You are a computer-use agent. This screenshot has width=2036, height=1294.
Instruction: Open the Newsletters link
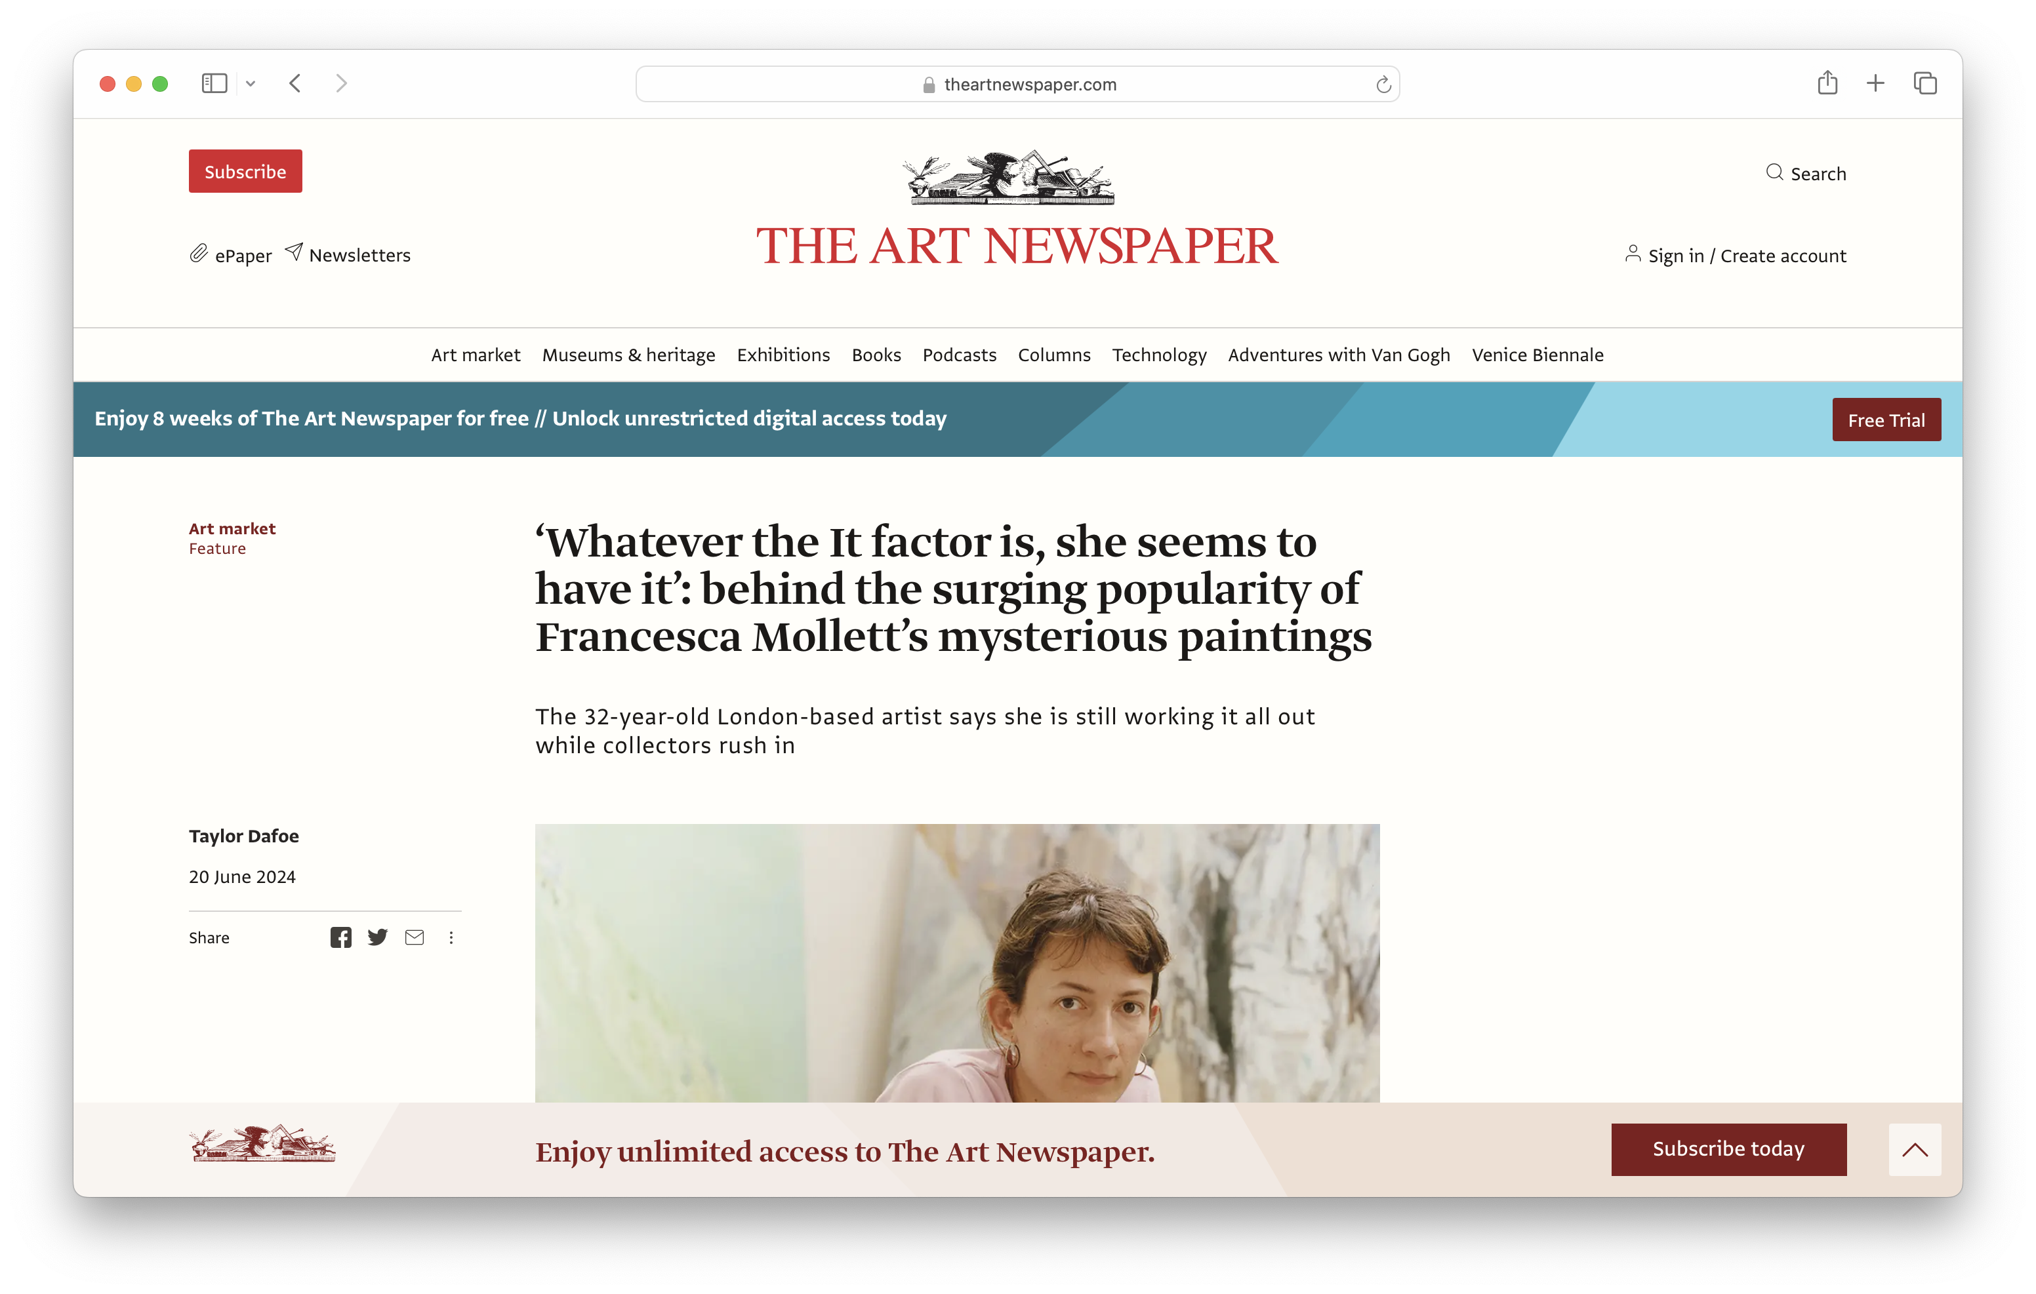[359, 254]
